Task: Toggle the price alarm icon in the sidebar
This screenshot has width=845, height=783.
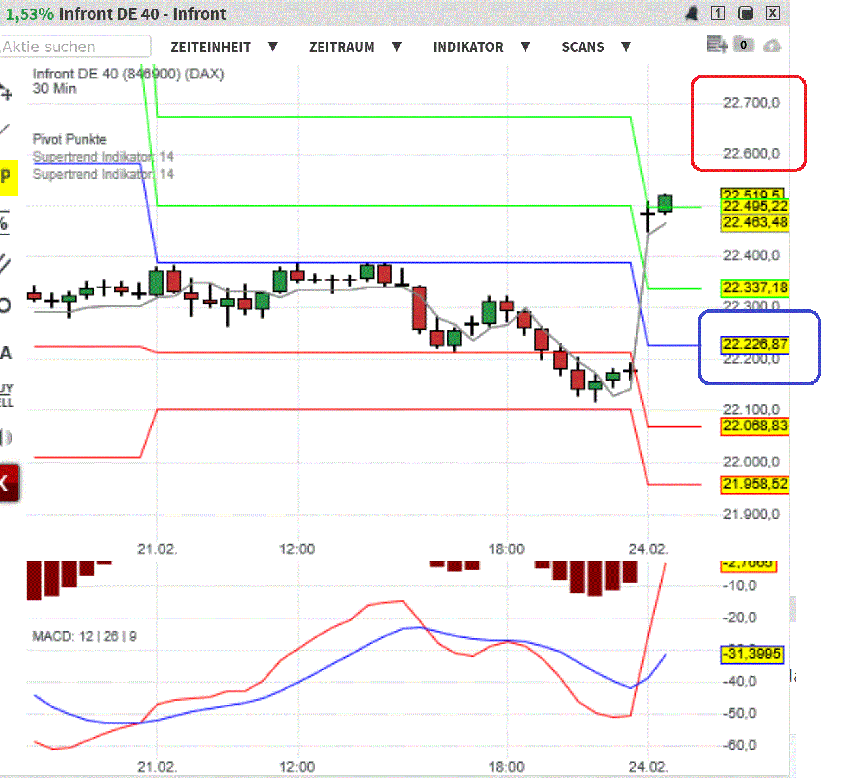Action: tap(7, 437)
